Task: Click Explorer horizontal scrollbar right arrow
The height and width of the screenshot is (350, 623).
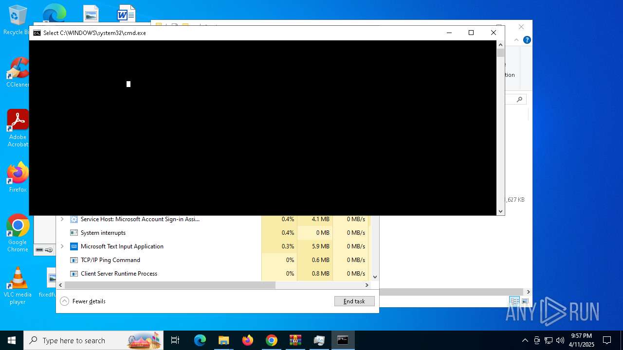Action: (528, 292)
